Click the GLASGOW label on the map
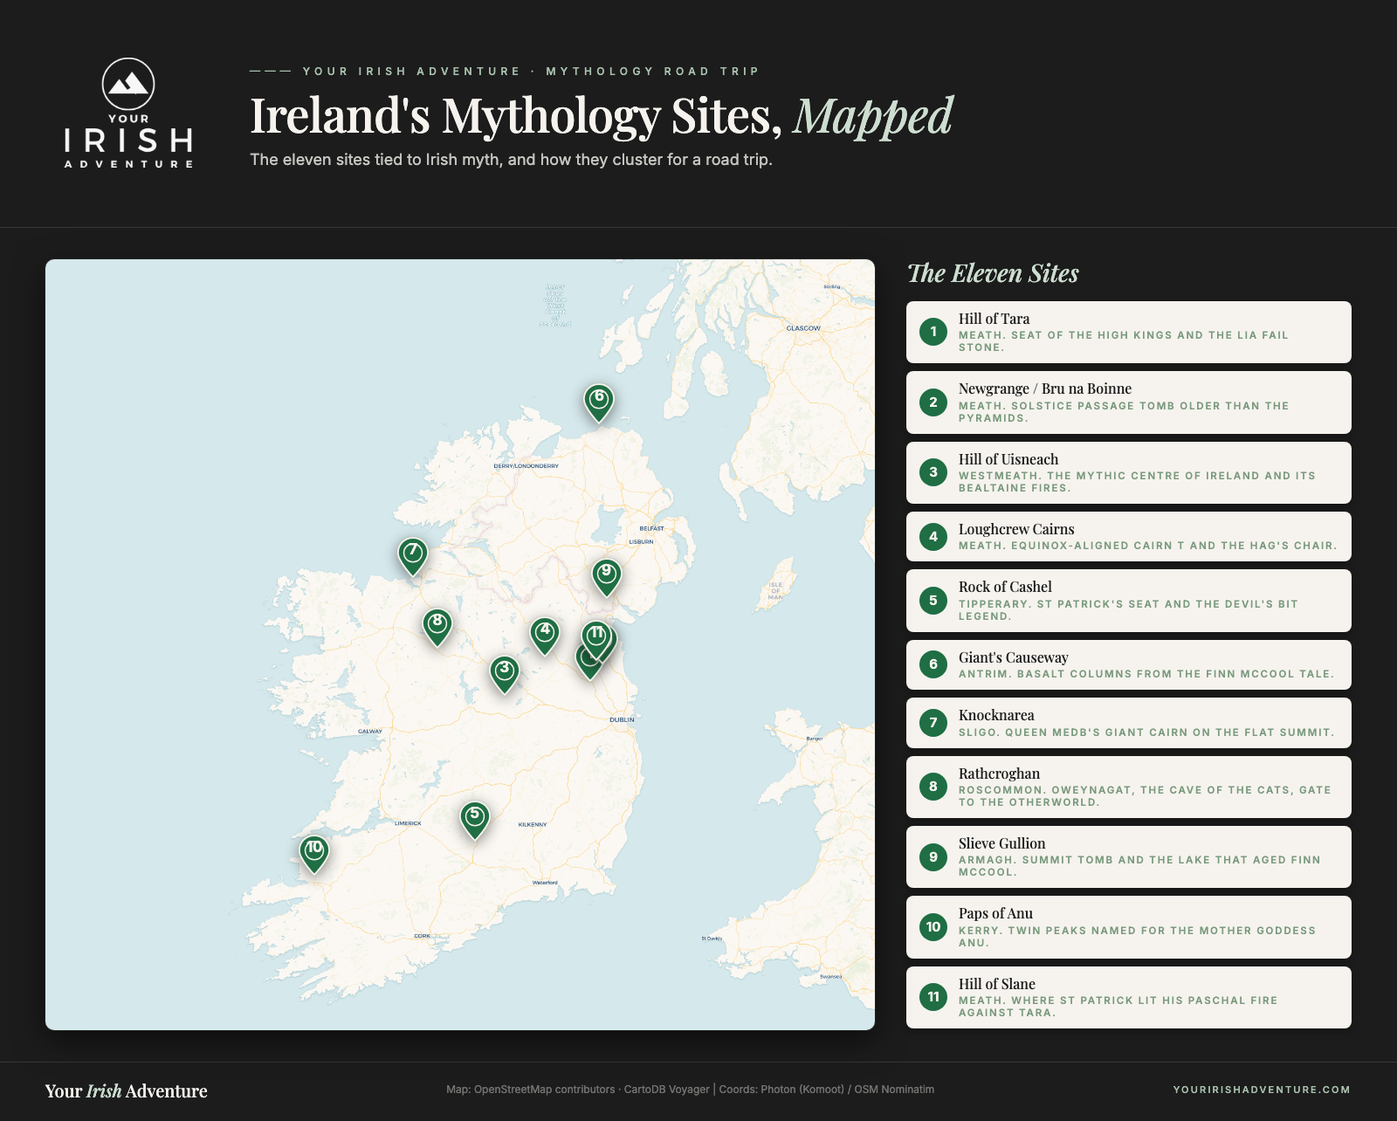This screenshot has width=1397, height=1121. click(x=803, y=328)
